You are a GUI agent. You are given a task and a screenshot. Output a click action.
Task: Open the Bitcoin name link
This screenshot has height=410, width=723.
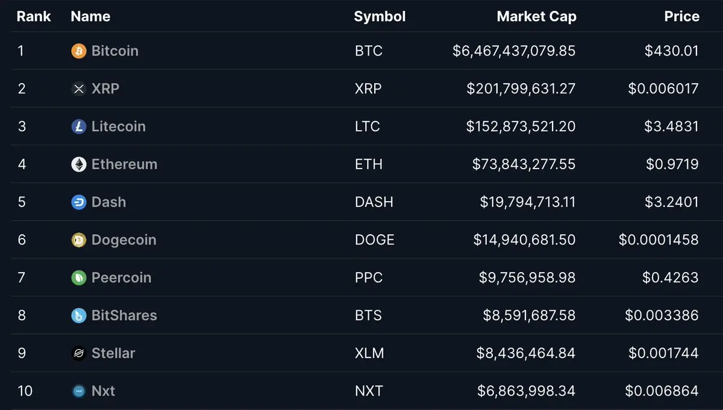[x=115, y=51]
